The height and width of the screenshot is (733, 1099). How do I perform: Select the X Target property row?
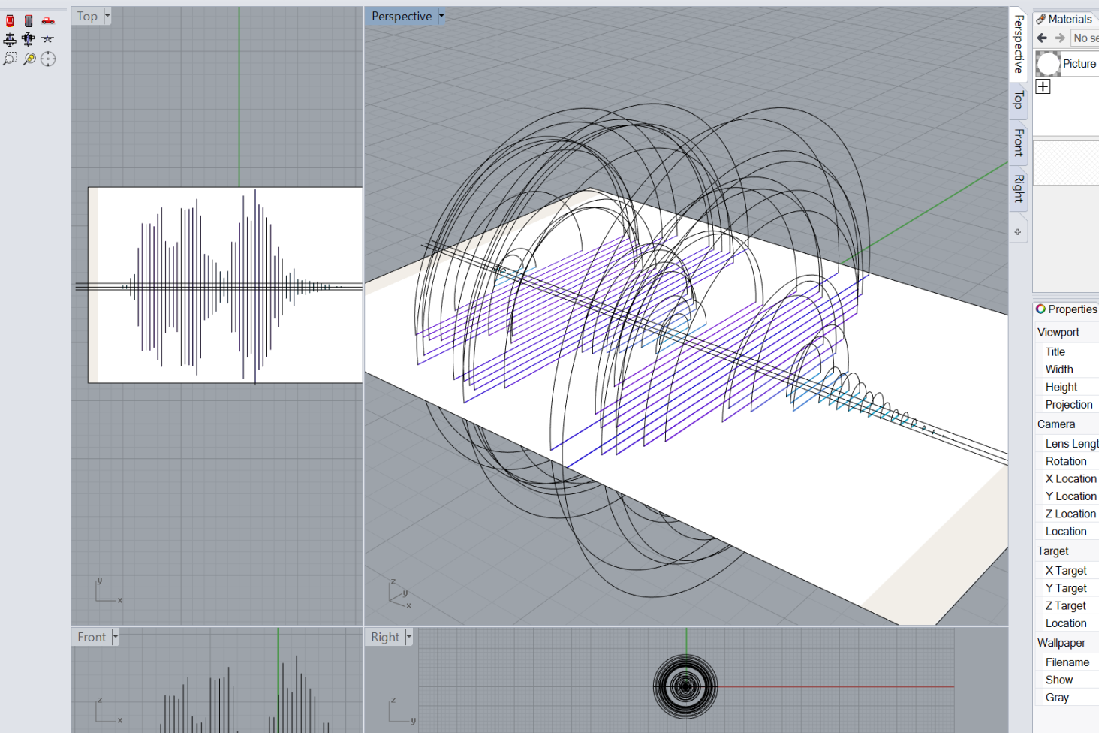point(1066,571)
